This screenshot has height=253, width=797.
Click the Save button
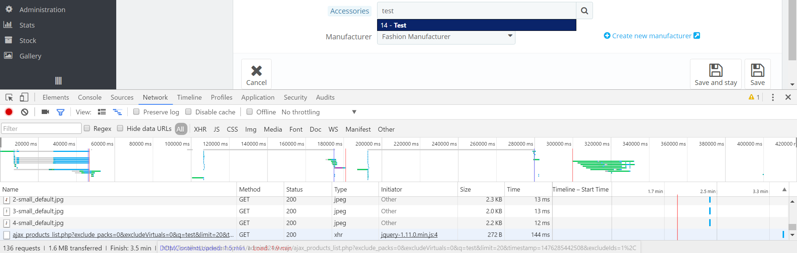coord(758,74)
